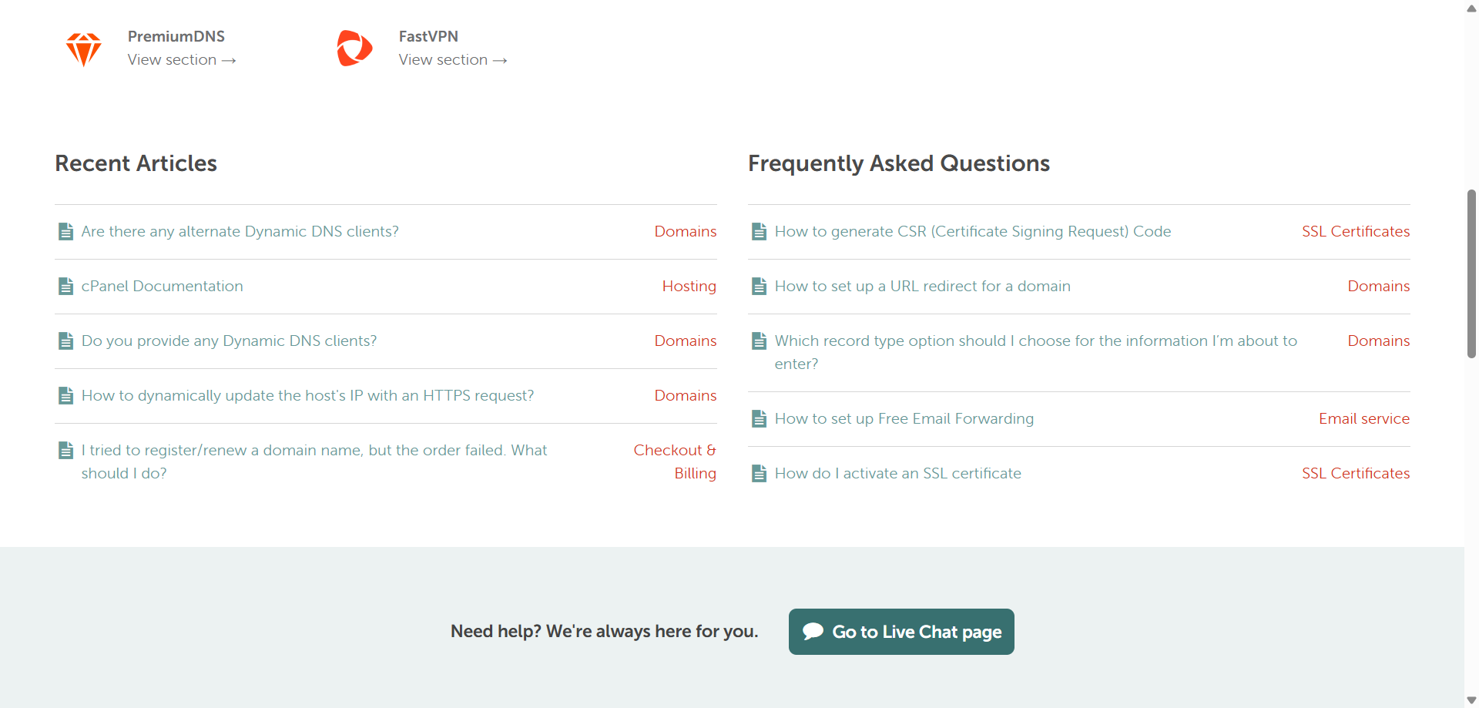Open the failed domain order article
Viewport: 1479px width, 708px height.
pos(314,451)
